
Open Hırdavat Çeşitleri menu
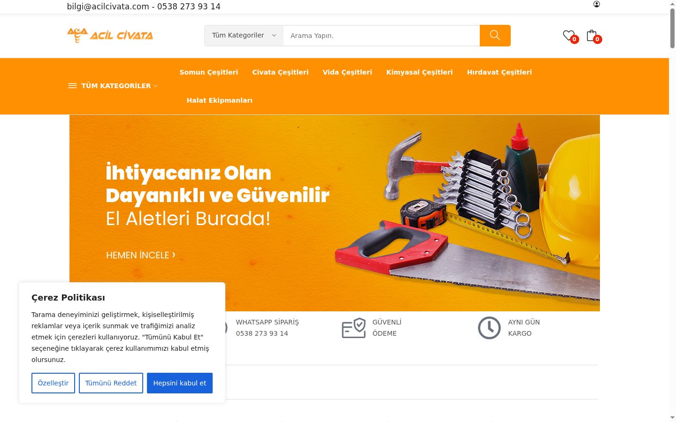click(499, 72)
